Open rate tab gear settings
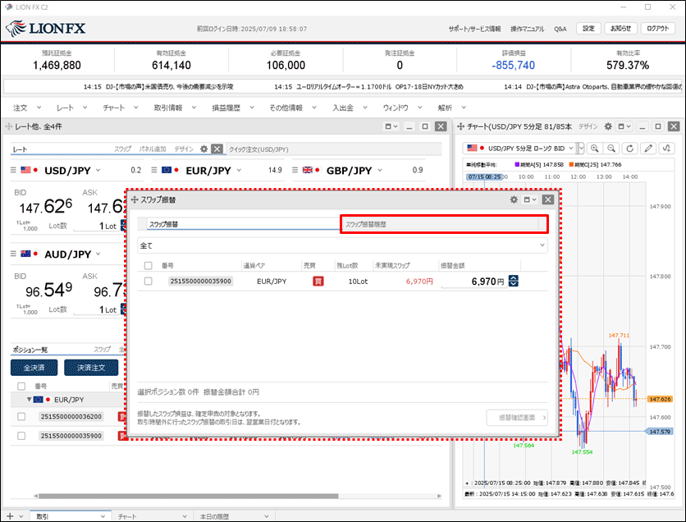Viewport: 686px width, 522px height. pyautogui.click(x=204, y=149)
